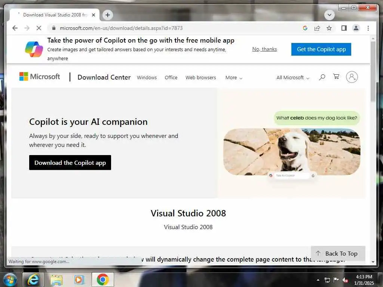
Task: Click the muted volume tray icon
Action: pos(345,280)
